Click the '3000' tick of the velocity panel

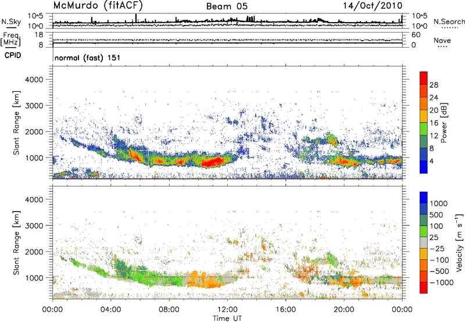34,226
